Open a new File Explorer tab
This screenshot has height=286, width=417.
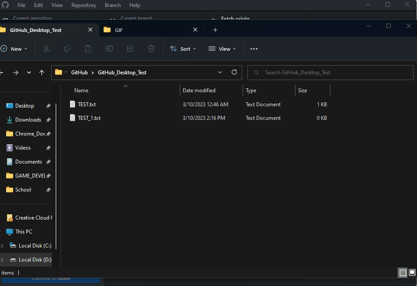click(x=215, y=30)
